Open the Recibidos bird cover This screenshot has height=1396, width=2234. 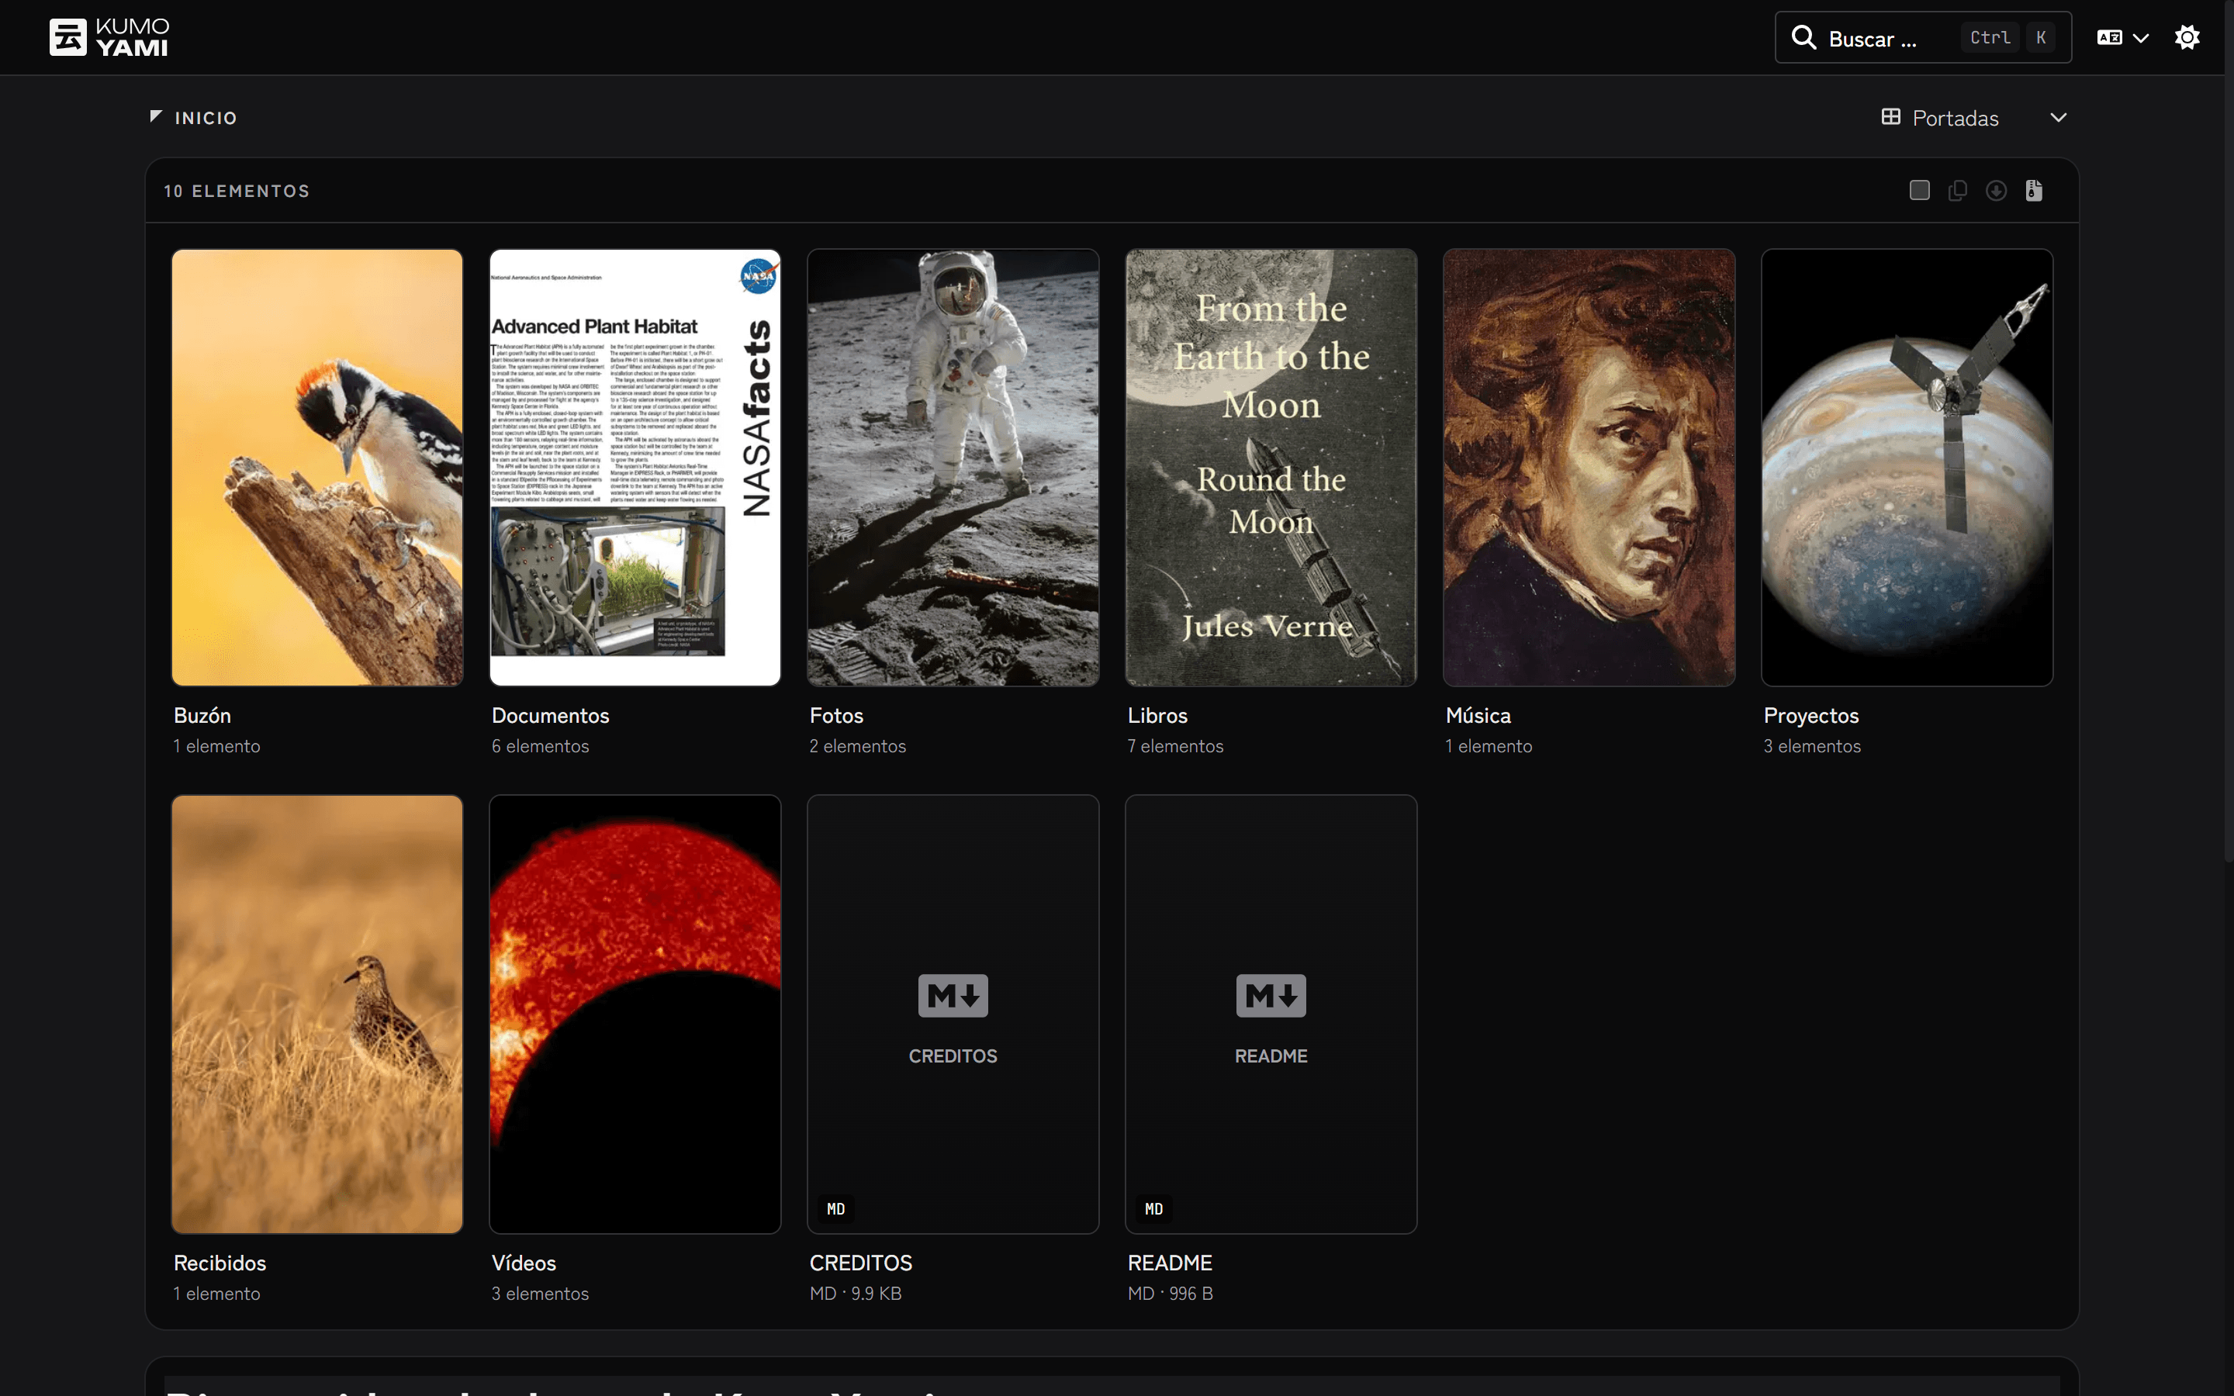317,1014
